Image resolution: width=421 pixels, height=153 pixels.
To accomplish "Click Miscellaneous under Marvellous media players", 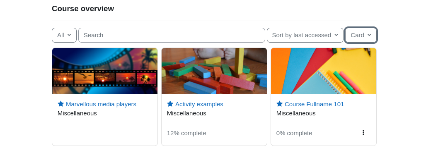I will coord(77,113).
